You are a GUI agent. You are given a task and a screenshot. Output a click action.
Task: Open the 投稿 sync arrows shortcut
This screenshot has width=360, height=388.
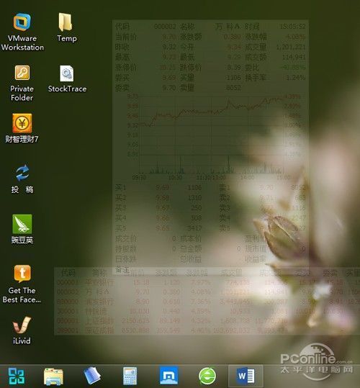[x=22, y=179]
